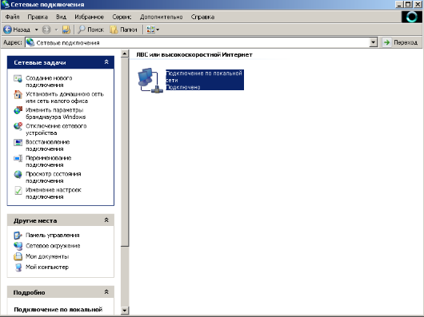
Task: Click the Подключение по локальной сети label
Action: tap(205, 80)
